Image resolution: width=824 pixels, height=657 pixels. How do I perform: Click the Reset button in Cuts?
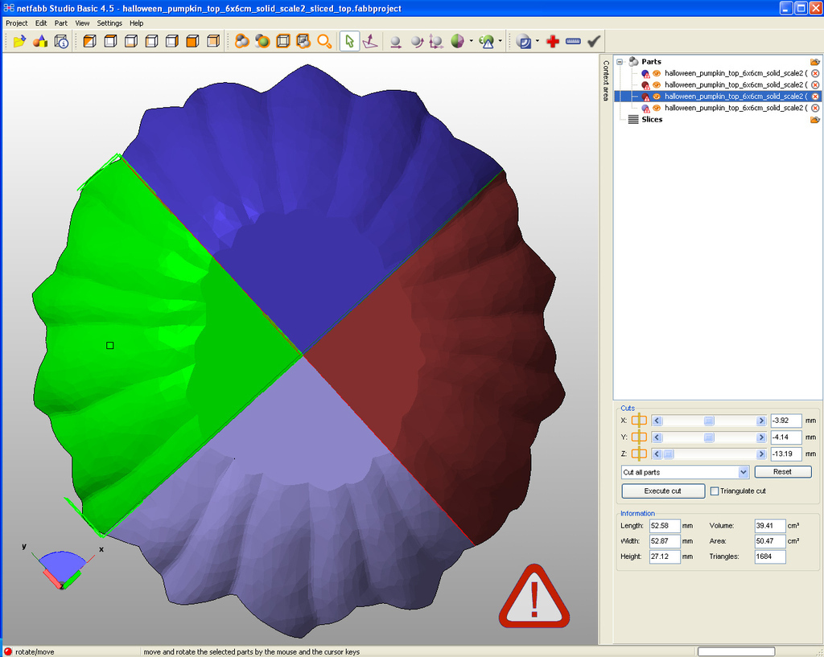[782, 472]
